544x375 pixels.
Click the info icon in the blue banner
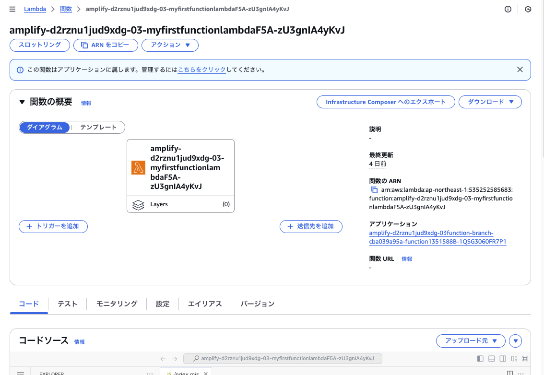(x=20, y=70)
